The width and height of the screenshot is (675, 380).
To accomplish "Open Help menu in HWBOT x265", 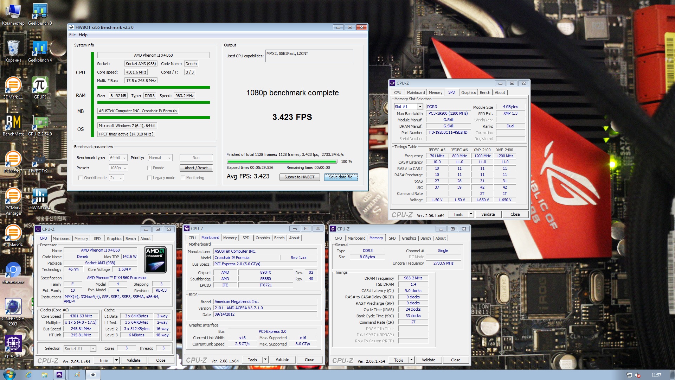I will [x=83, y=35].
